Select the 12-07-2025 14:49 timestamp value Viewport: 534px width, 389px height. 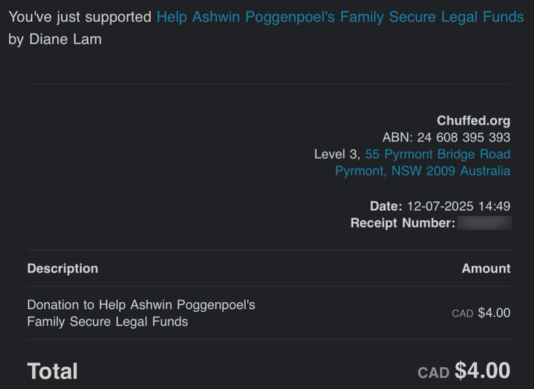[x=458, y=206]
